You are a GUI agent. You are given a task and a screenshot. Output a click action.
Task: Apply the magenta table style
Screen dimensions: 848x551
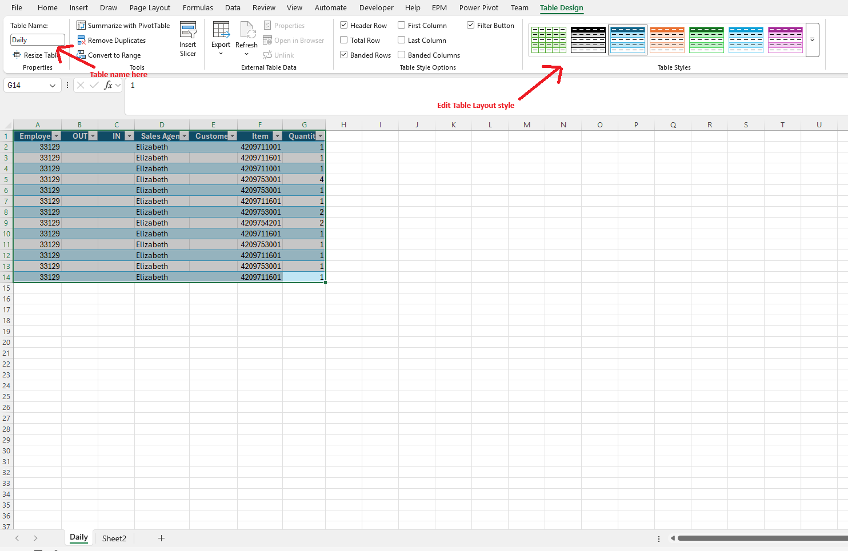786,40
